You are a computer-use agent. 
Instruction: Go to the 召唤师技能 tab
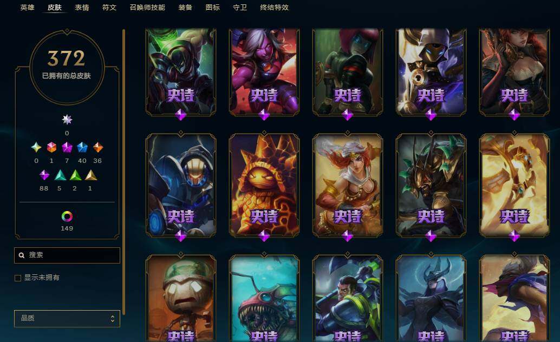pos(147,8)
